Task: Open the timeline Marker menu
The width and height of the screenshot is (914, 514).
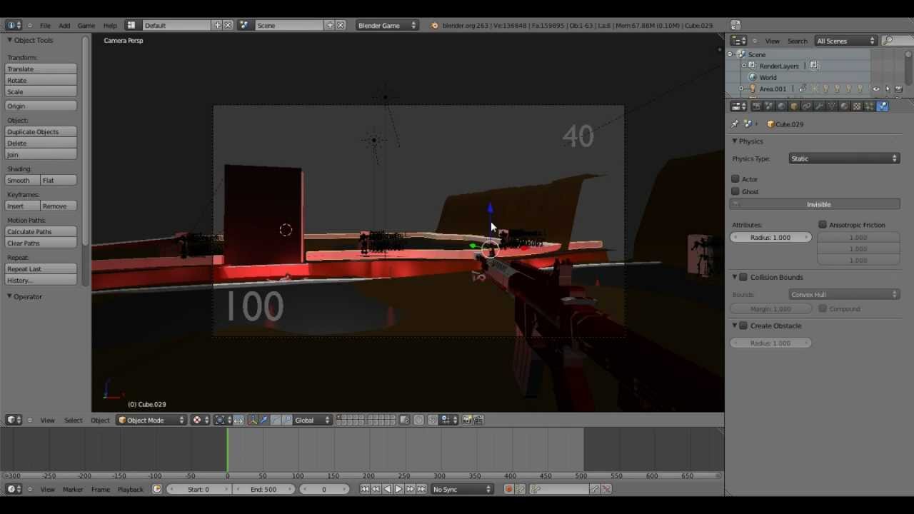Action: (x=73, y=489)
